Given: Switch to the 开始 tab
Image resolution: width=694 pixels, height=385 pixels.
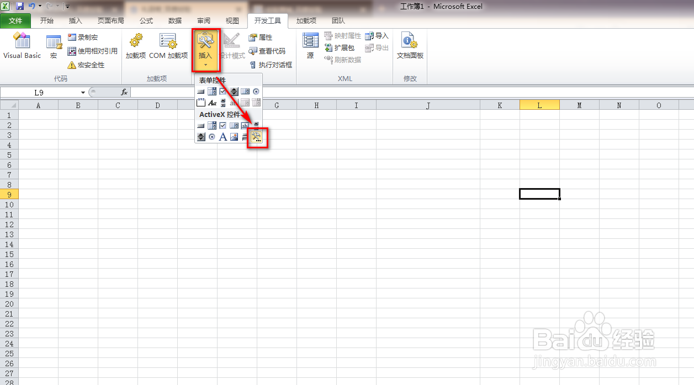Looking at the screenshot, I should [x=47, y=21].
